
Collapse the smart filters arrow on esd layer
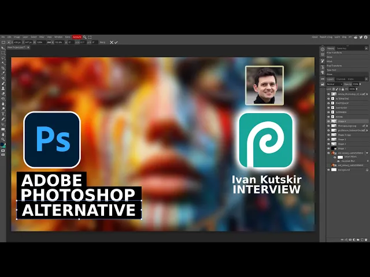(x=367, y=153)
